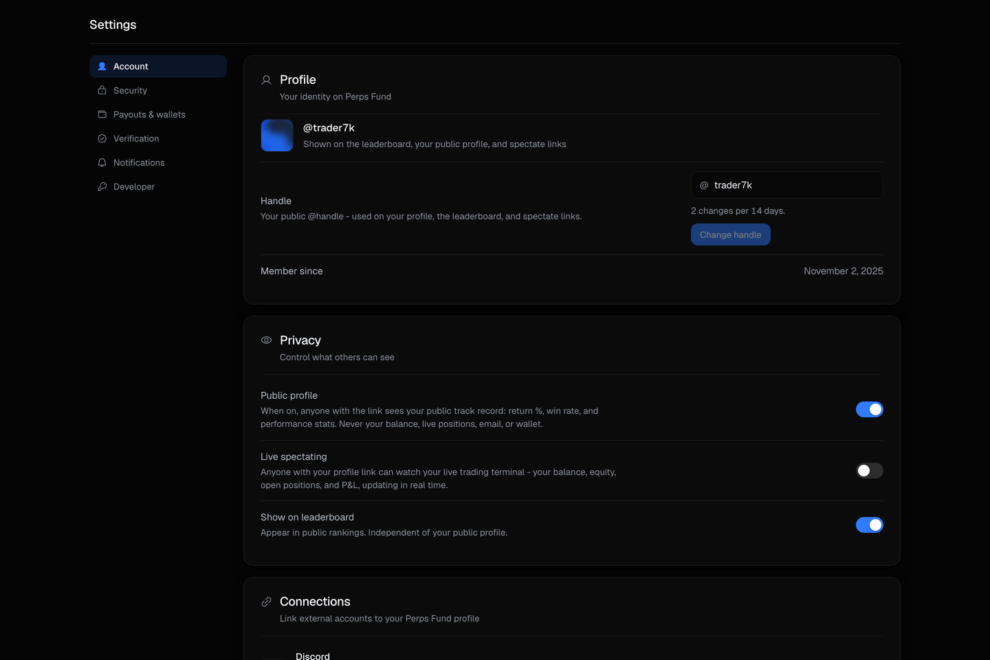Click the 'Settings' page title
Screen dimensions: 990x660
(x=113, y=25)
